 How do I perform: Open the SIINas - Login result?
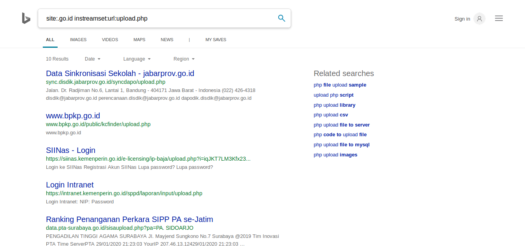(x=70, y=150)
